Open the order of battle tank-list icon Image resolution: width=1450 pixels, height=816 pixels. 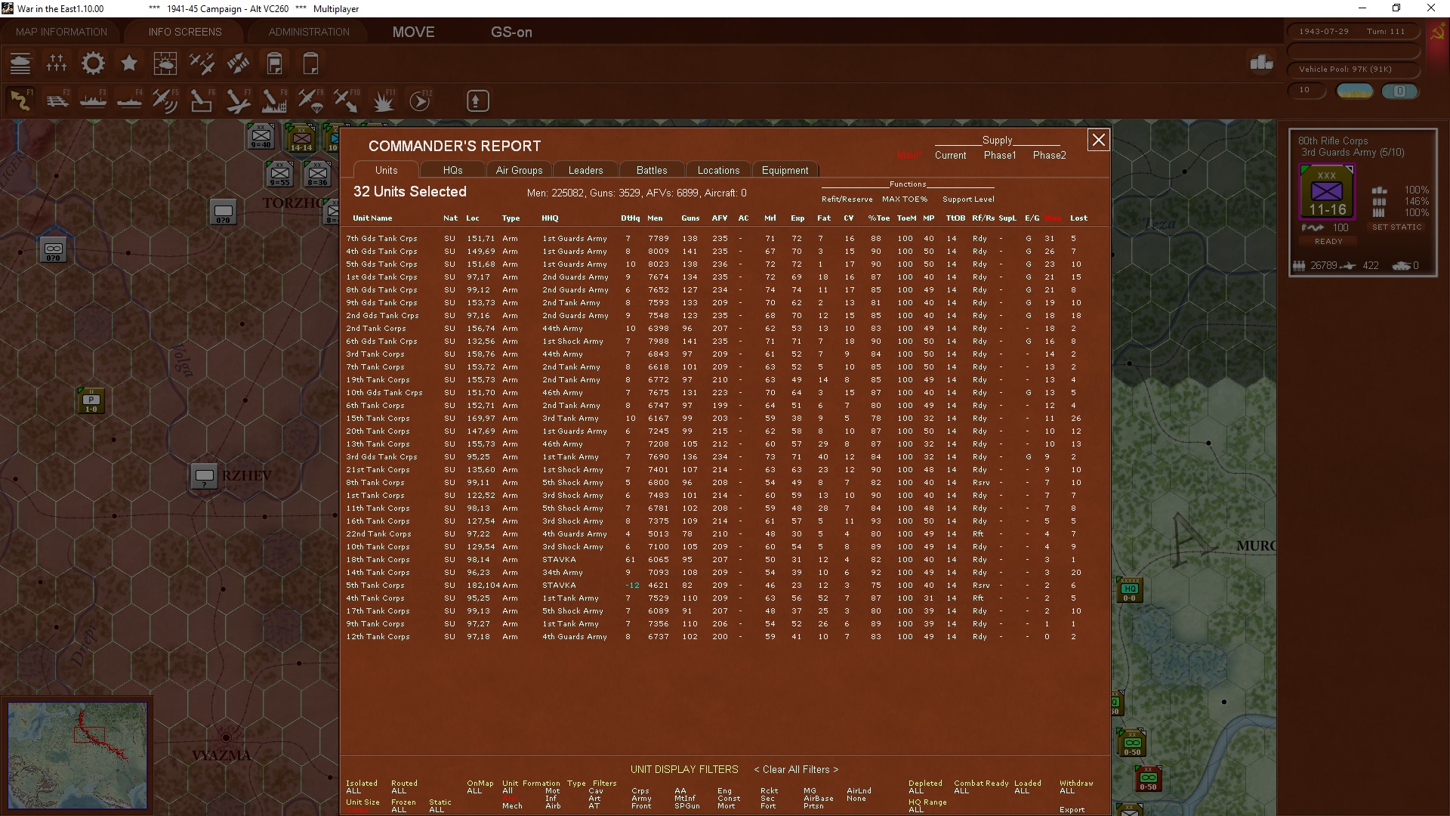pos(20,63)
